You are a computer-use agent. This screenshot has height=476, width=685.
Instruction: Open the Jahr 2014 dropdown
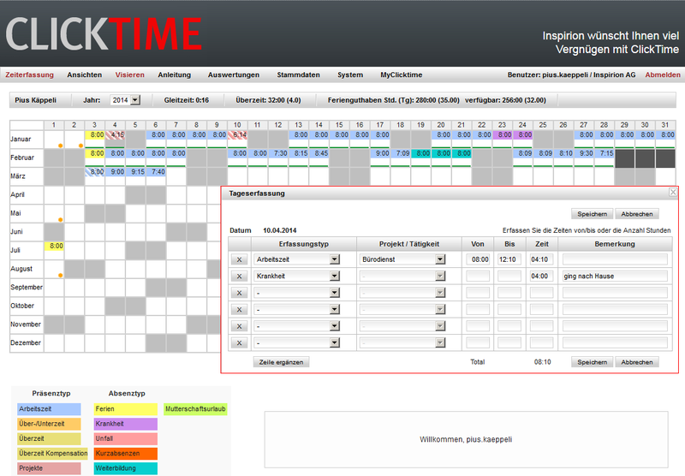pos(125,100)
